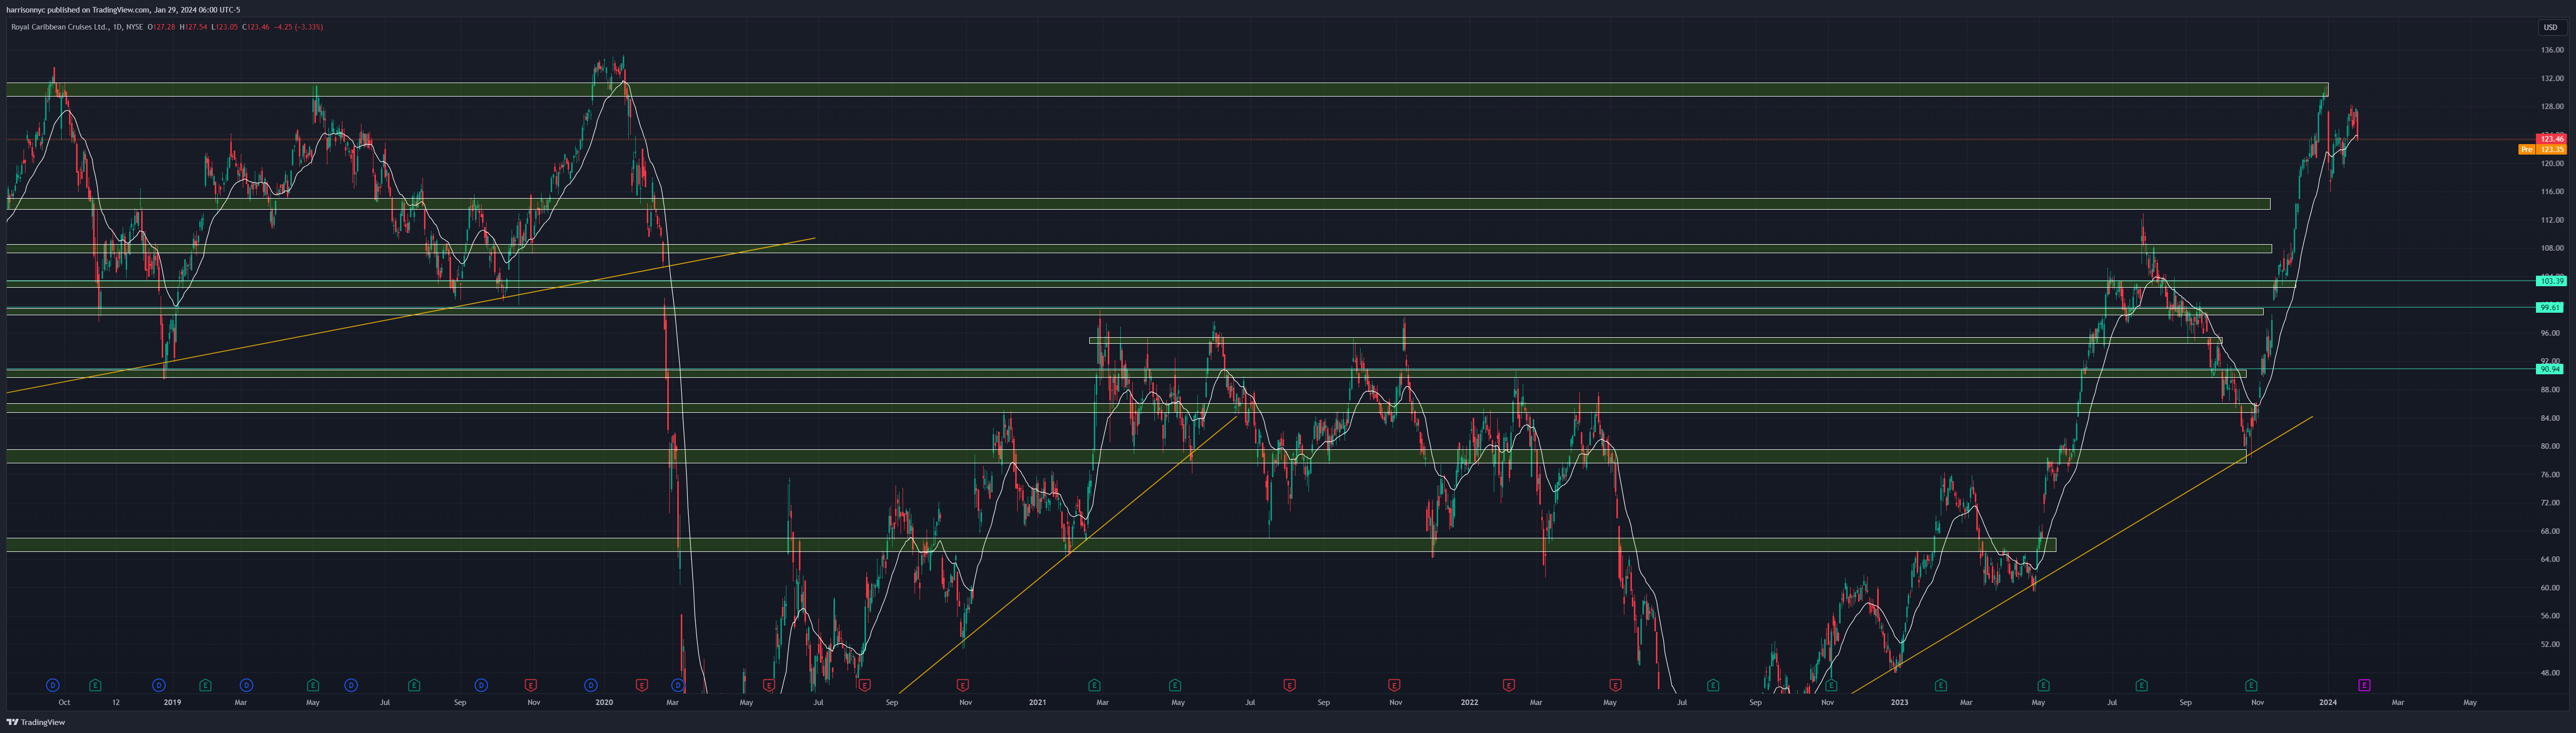Click the red 123.46 last price label

pyautogui.click(x=2551, y=139)
